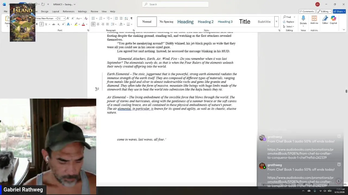Open the audiobooks link in first grathweg message
This screenshot has height=195, width=348.
(300, 153)
